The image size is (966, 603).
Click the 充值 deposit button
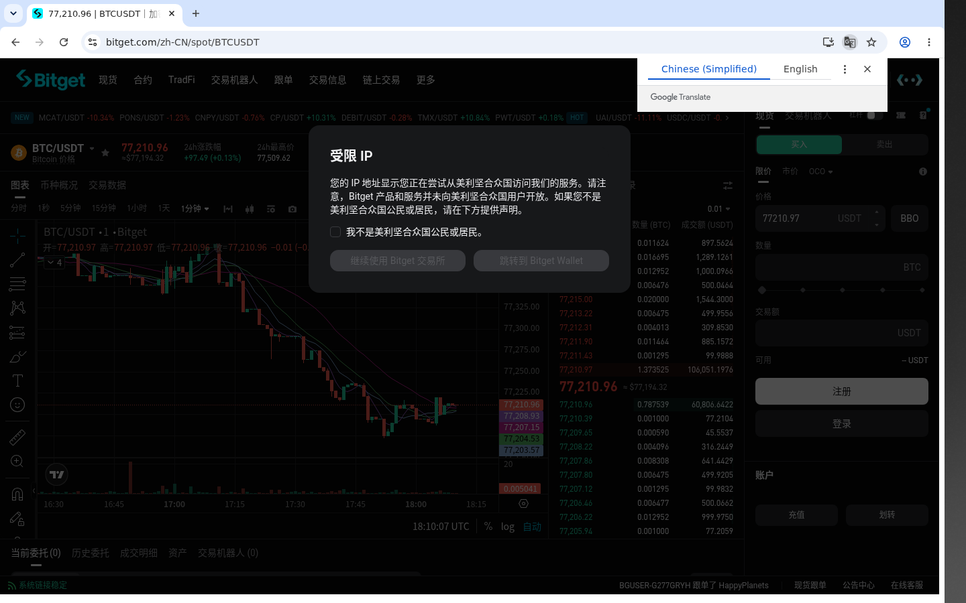click(796, 515)
